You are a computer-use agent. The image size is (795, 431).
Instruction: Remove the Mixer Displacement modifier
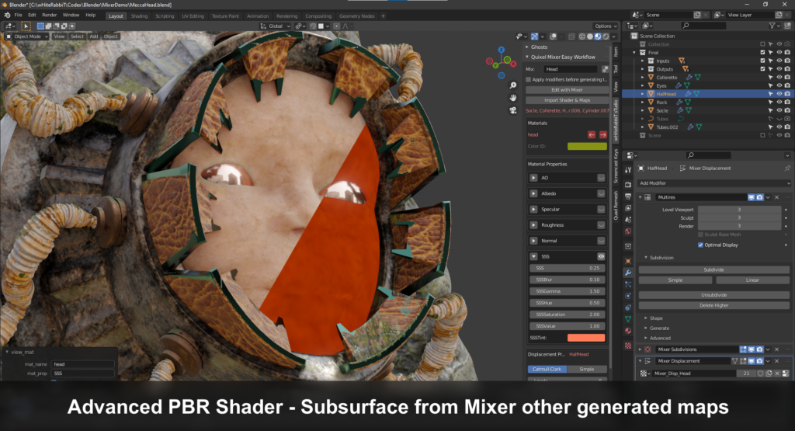coord(776,361)
